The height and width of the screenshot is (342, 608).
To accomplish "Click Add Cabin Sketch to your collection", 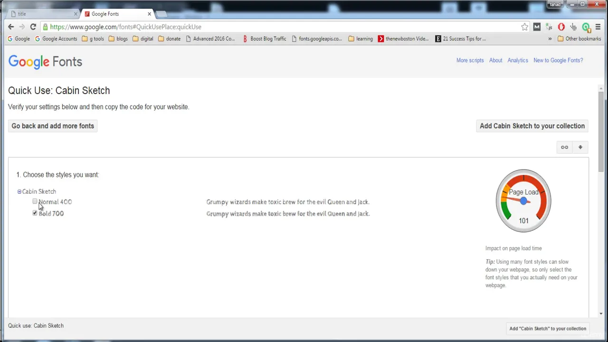I will point(532,126).
